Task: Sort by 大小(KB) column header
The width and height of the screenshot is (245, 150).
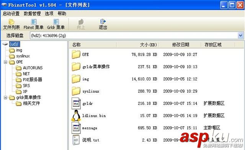Action: pos(138,45)
